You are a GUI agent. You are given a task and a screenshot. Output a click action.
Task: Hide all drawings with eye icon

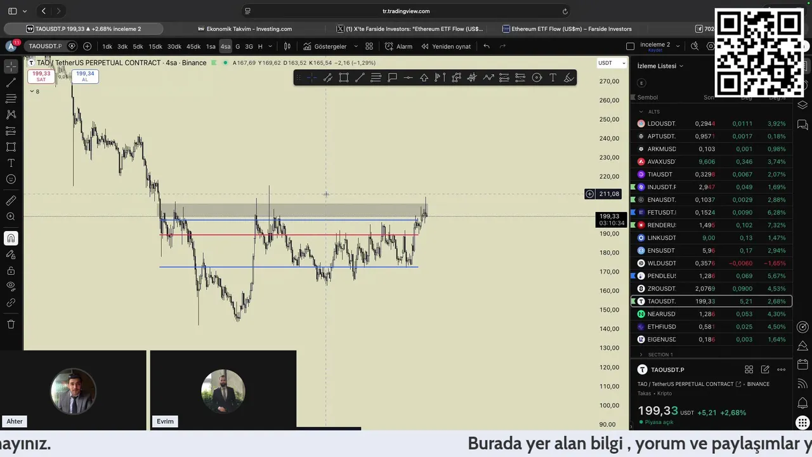(x=11, y=286)
